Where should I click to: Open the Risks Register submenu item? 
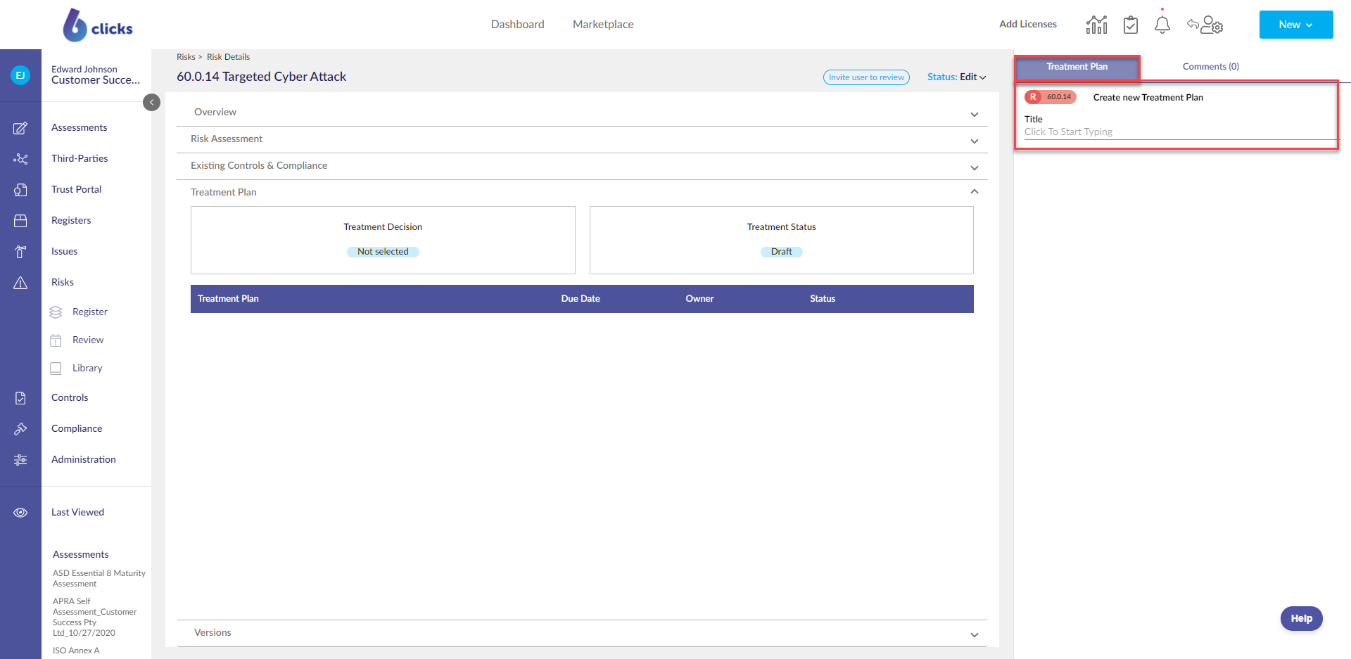pos(90,312)
